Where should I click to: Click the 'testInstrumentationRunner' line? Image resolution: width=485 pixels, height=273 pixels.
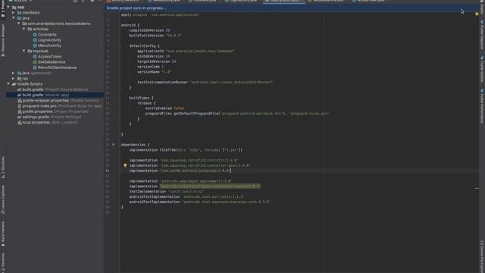click(205, 83)
